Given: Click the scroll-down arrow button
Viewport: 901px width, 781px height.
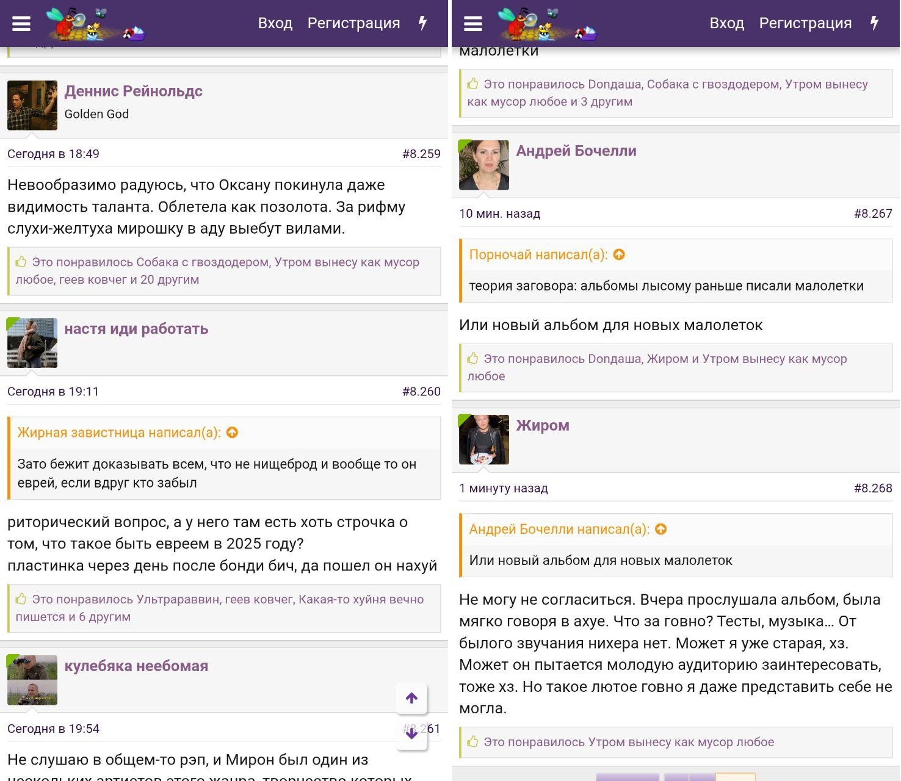Looking at the screenshot, I should pyautogui.click(x=411, y=734).
